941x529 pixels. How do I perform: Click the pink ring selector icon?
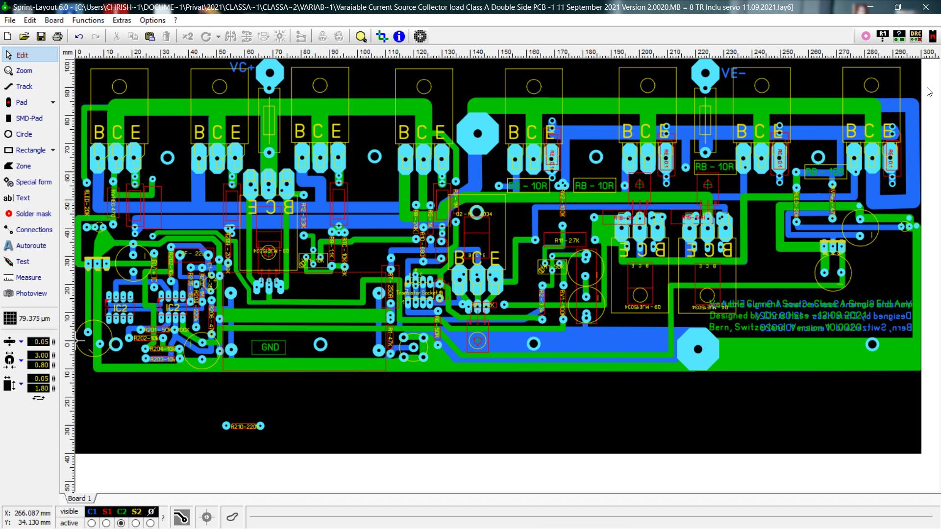pos(866,36)
